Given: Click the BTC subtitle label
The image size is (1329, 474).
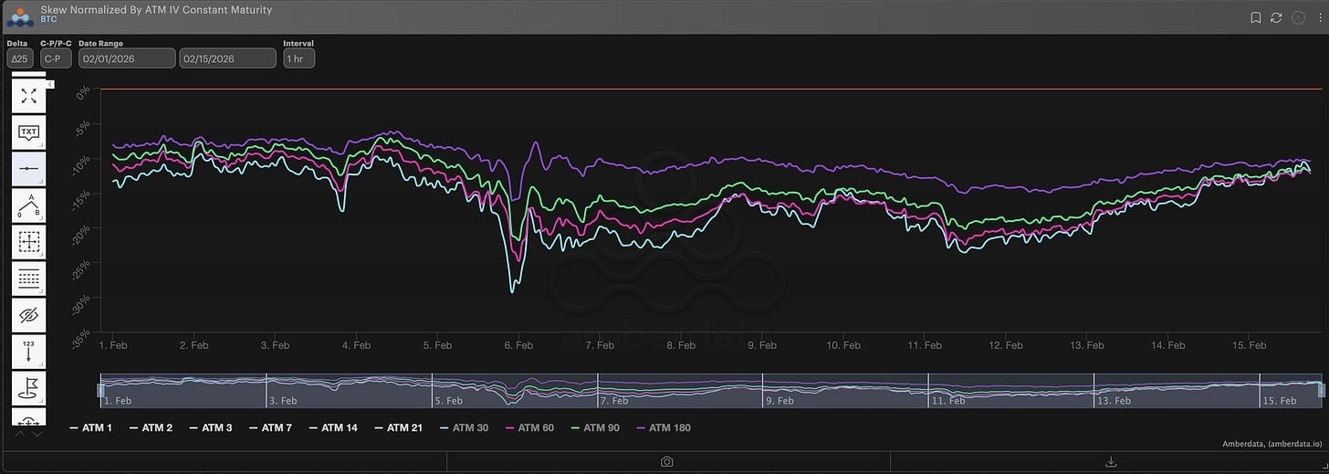Looking at the screenshot, I should click(x=49, y=19).
